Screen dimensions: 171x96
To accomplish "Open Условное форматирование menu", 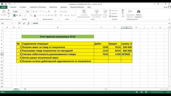I will 84,14.
